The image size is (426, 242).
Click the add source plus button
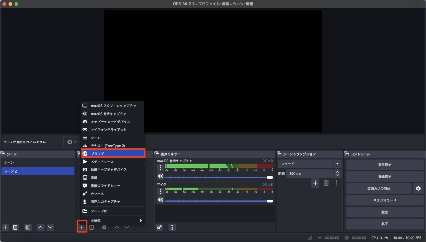pos(82,227)
